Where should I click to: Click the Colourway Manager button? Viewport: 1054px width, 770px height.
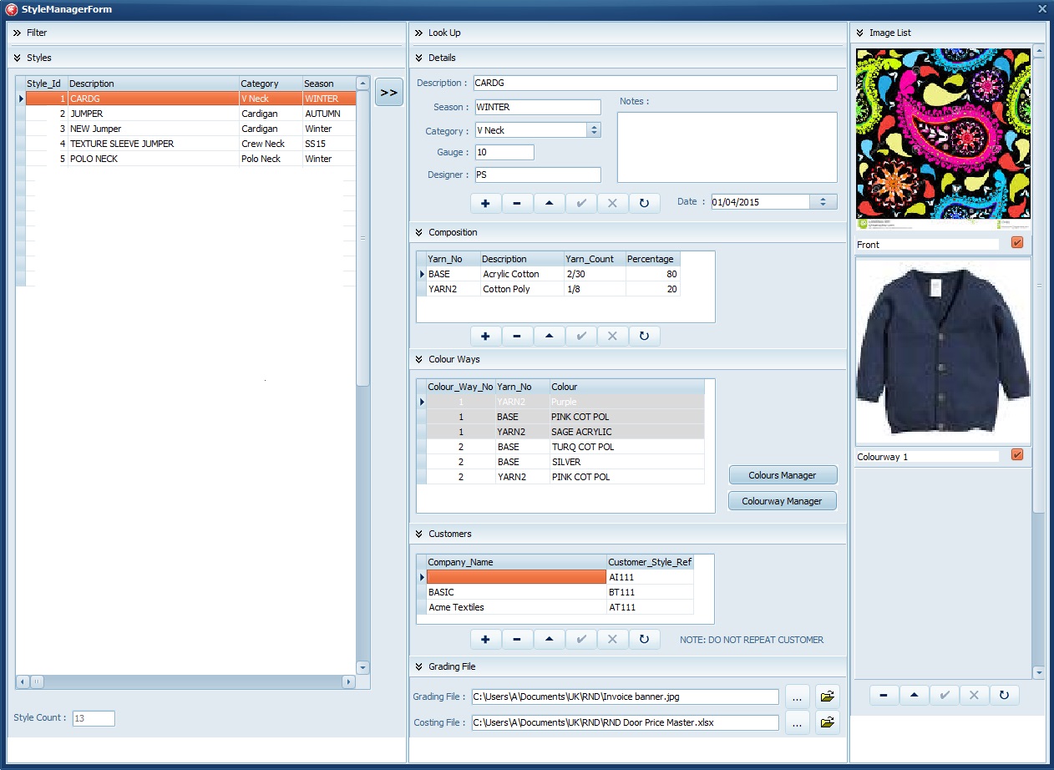[782, 501]
